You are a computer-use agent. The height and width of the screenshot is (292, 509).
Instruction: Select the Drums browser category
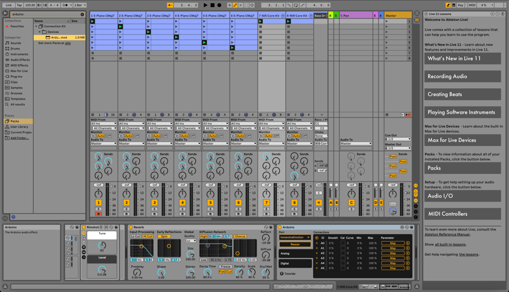click(15, 49)
